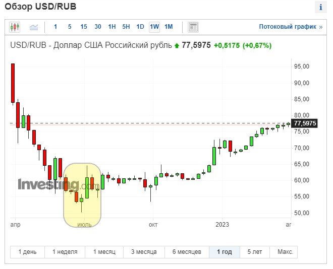The height and width of the screenshot is (269, 333).
Task: Select the 15 minute interval
Action: [x=84, y=27]
